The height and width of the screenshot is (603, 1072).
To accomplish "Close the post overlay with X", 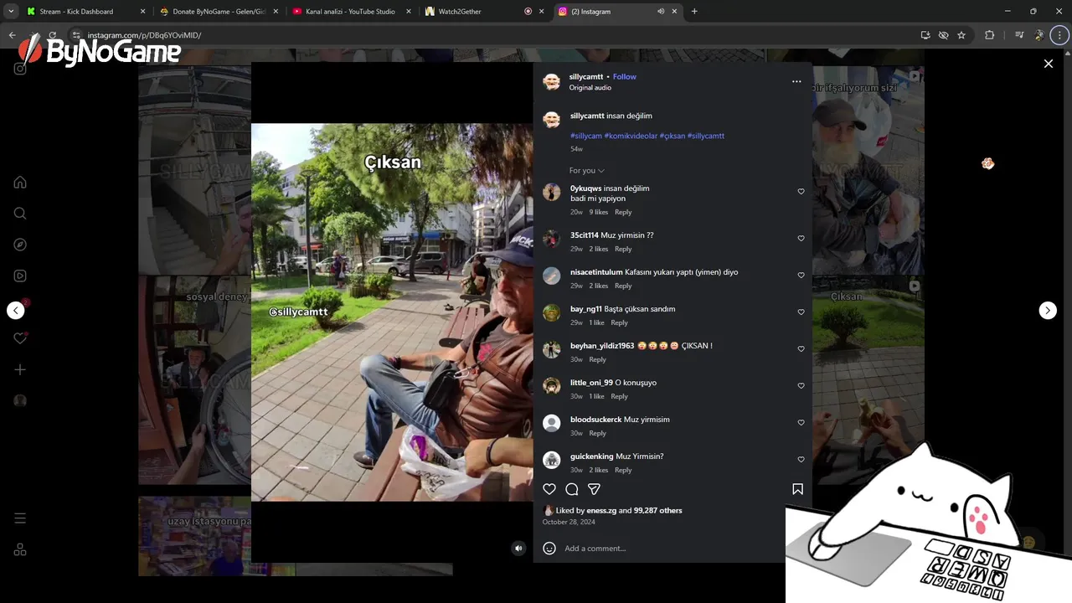I will [x=1048, y=64].
